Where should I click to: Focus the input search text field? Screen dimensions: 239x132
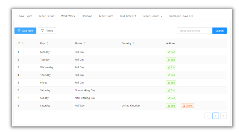click(x=195, y=31)
